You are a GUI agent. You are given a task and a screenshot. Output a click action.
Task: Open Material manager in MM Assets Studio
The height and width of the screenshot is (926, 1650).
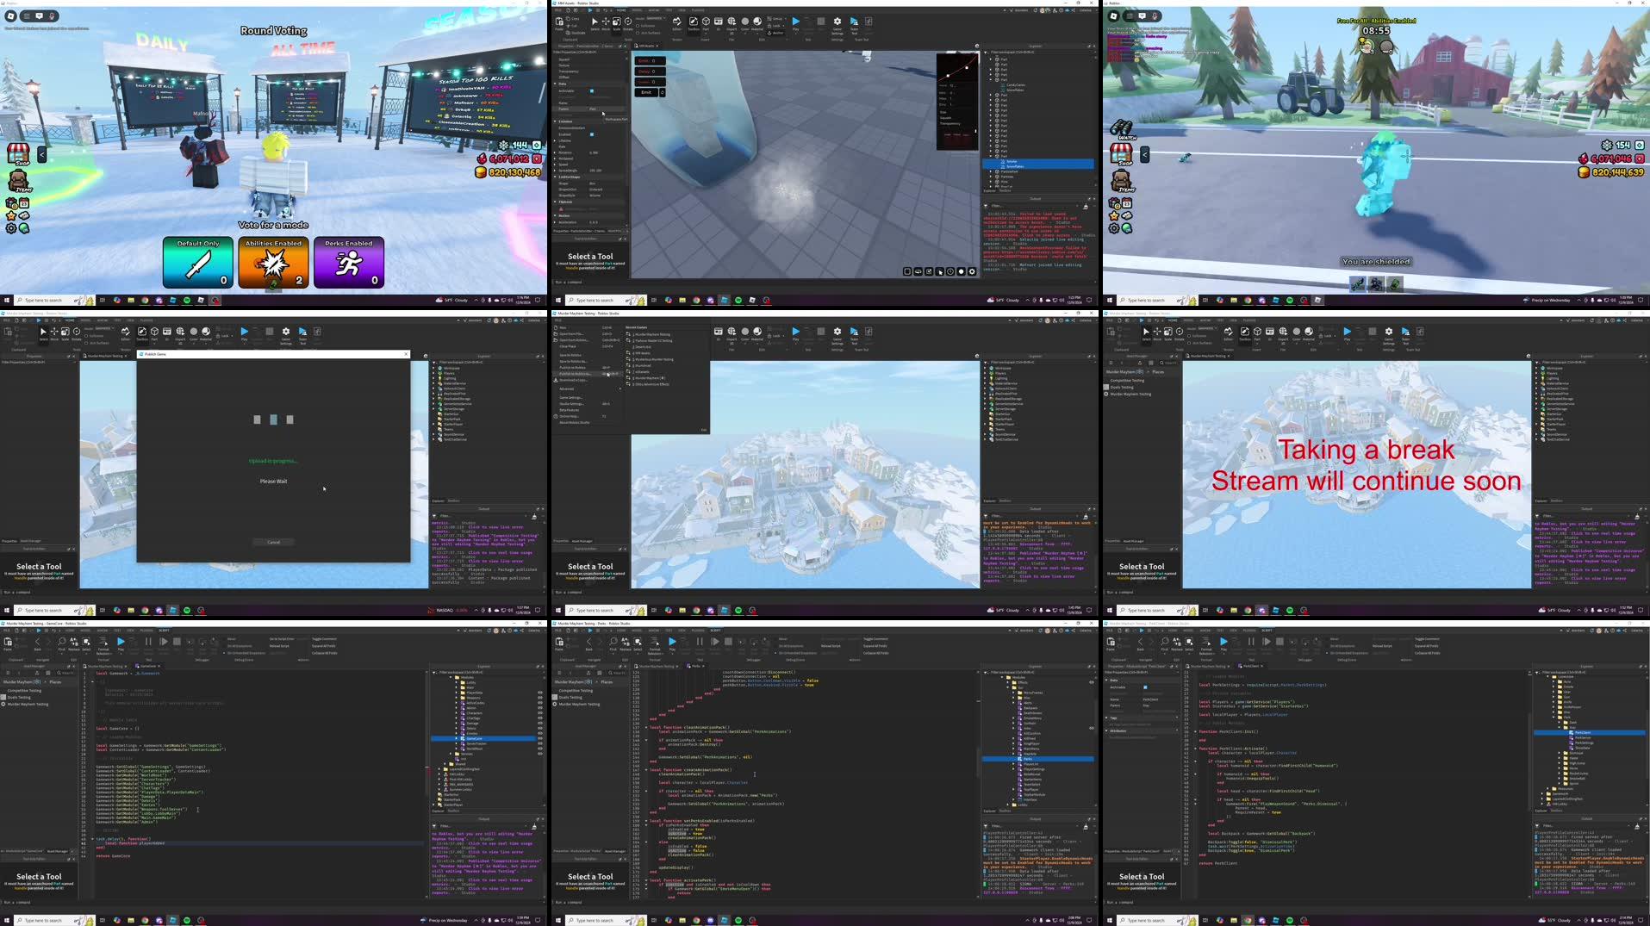[x=757, y=23]
